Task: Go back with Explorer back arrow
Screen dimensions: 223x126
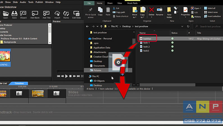Action: [87, 26]
